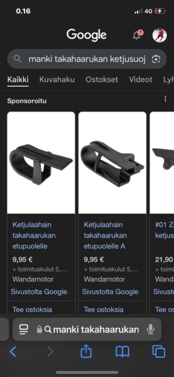Tap the first chain guide product image

coord(41,163)
